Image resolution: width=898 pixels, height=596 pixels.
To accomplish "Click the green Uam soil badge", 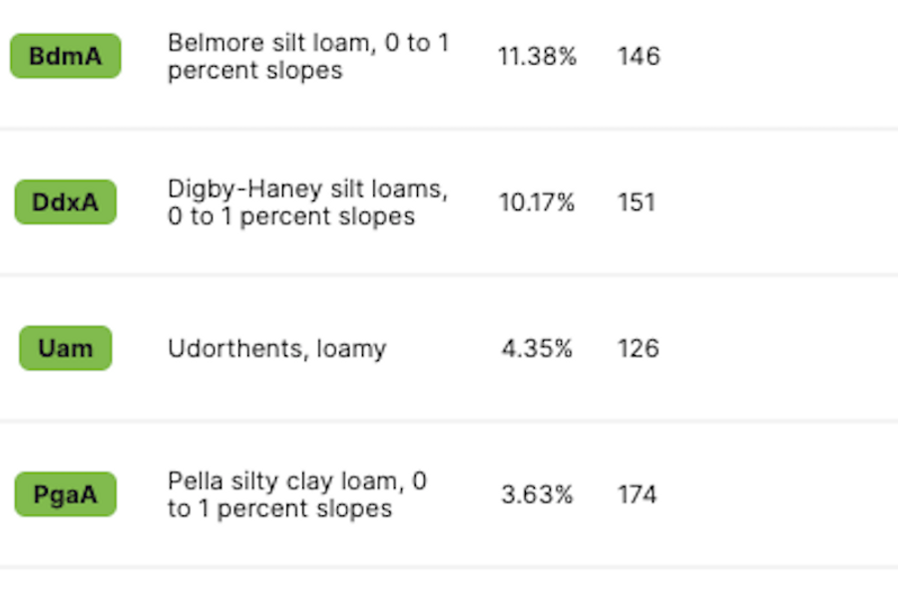I will (65, 349).
